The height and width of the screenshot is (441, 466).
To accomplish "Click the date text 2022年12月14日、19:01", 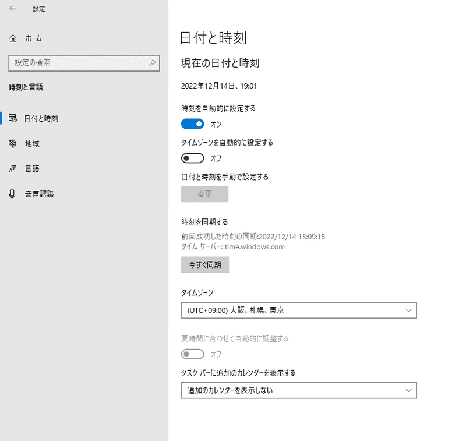I will [219, 86].
